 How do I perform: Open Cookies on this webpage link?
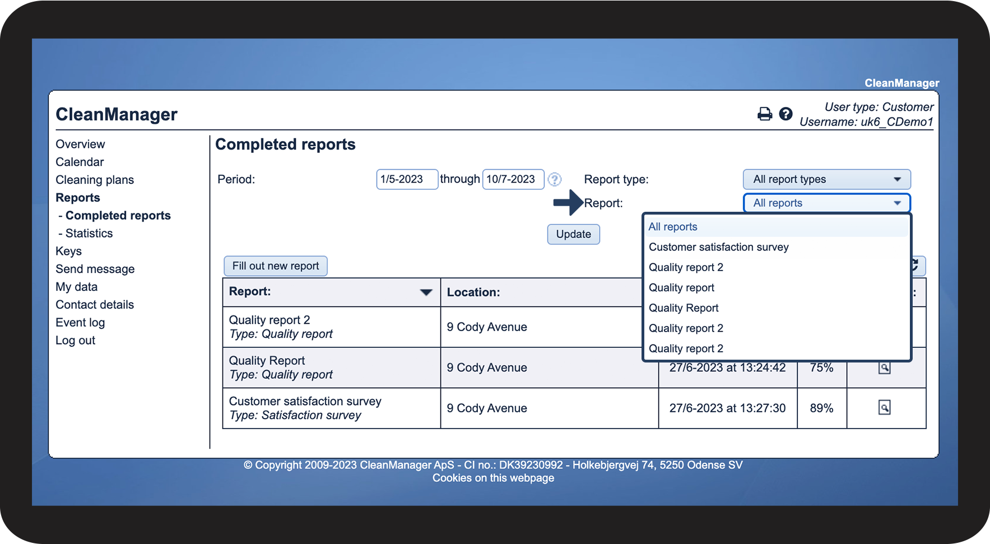tap(493, 478)
